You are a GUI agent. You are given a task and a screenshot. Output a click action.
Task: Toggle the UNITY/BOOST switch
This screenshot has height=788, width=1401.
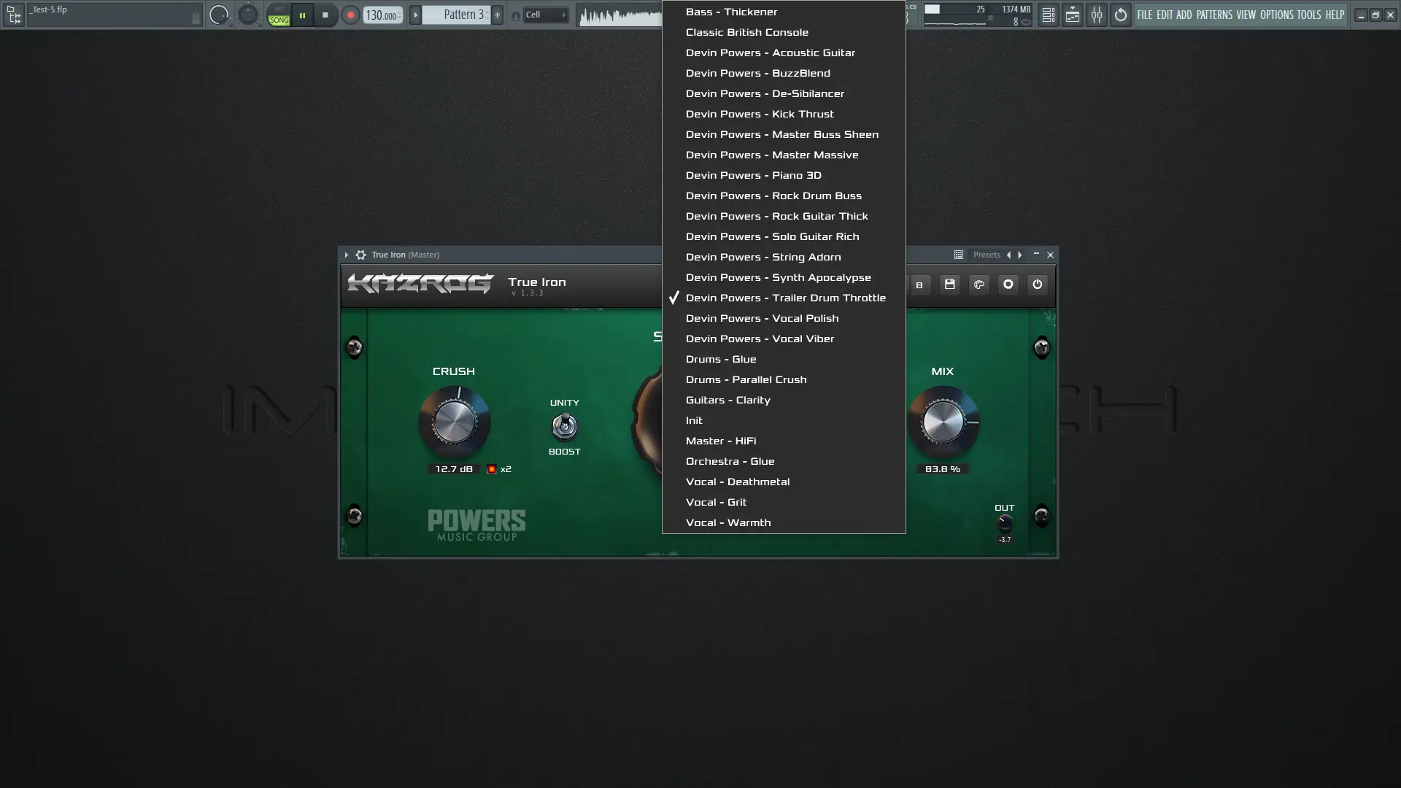[x=564, y=426]
